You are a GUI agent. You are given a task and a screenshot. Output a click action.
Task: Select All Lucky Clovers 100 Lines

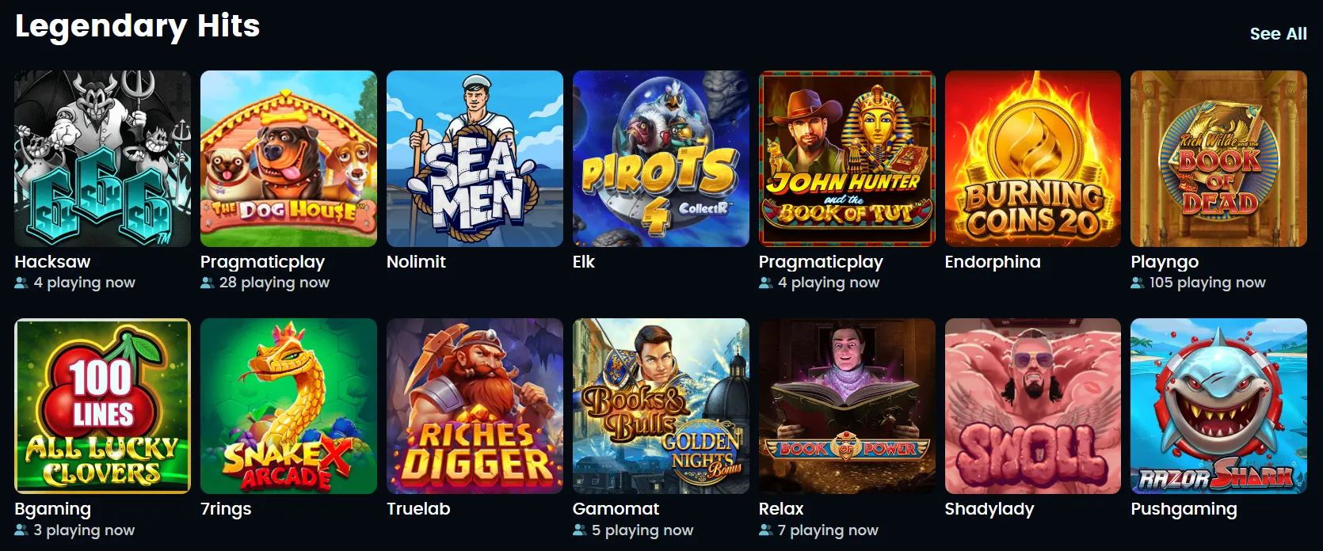tap(103, 406)
